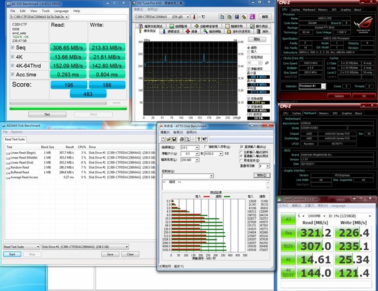Click HD Tune save floppy disk icon

pos(236,17)
